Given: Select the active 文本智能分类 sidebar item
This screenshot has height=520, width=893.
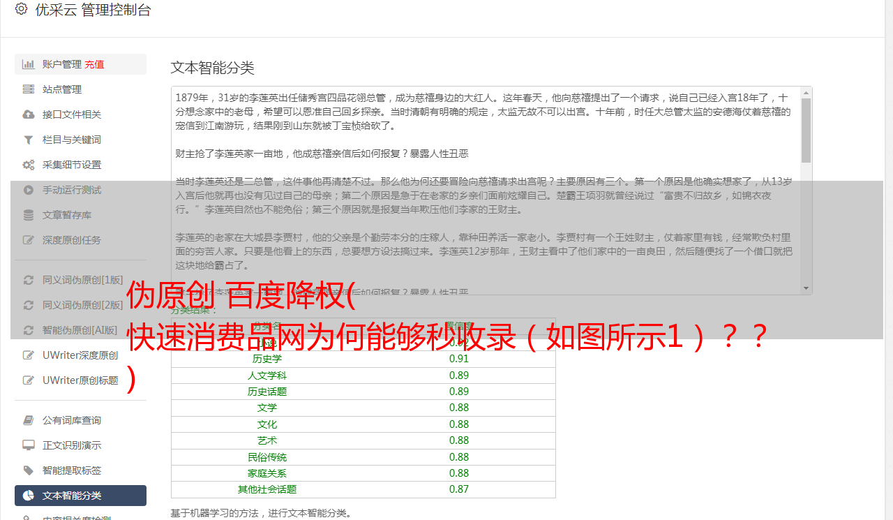Looking at the screenshot, I should pyautogui.click(x=80, y=496).
